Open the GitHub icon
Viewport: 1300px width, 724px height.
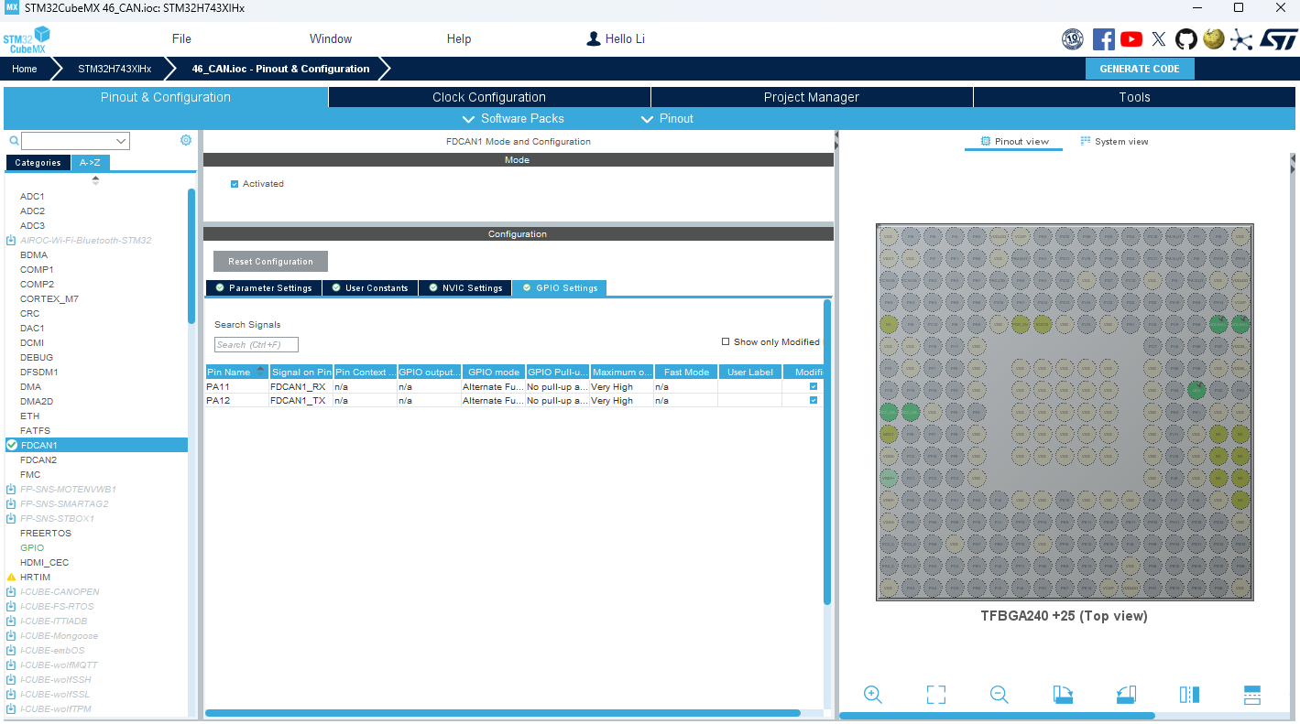click(x=1186, y=39)
